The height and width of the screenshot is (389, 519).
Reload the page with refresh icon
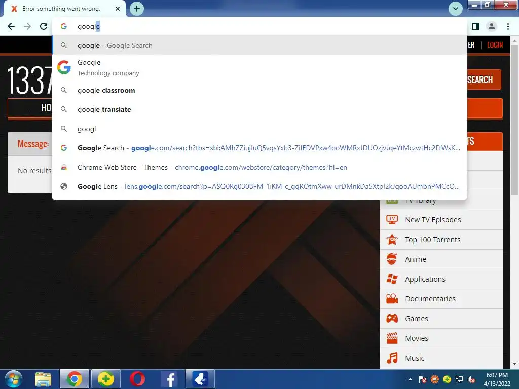(x=44, y=26)
